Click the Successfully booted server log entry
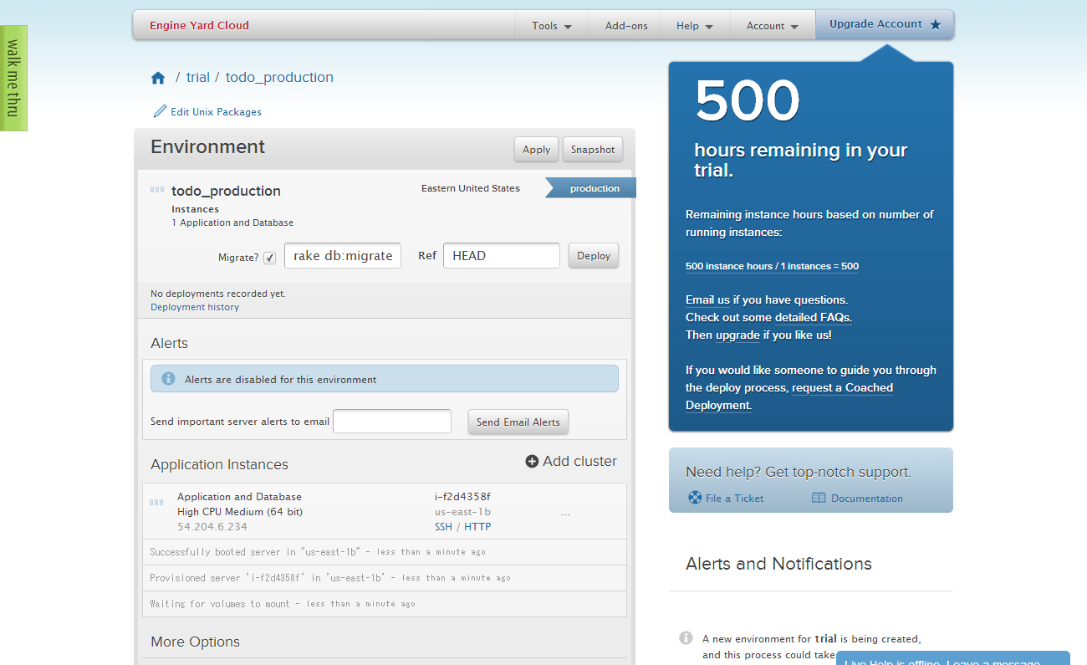 pyautogui.click(x=385, y=552)
